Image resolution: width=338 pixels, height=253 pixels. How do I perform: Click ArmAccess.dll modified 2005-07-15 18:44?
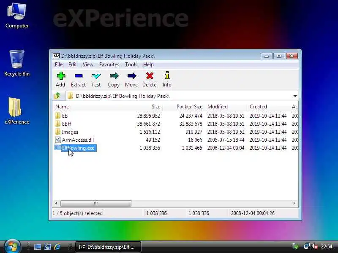(226, 140)
